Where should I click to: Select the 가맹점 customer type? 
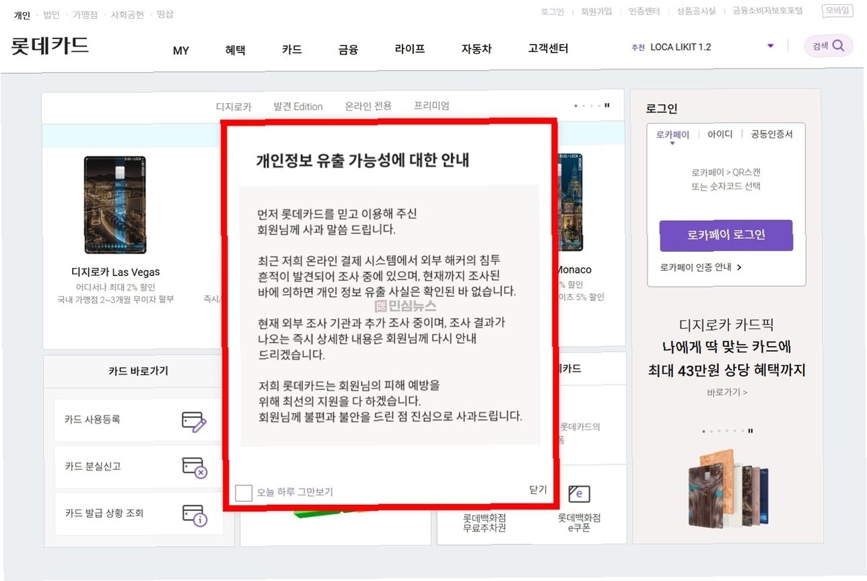point(85,14)
